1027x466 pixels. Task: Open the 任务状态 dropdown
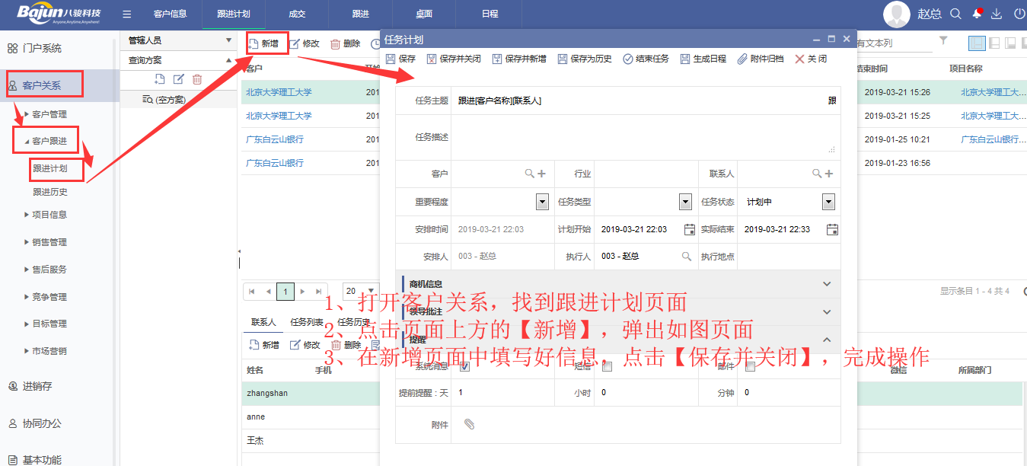coord(828,202)
